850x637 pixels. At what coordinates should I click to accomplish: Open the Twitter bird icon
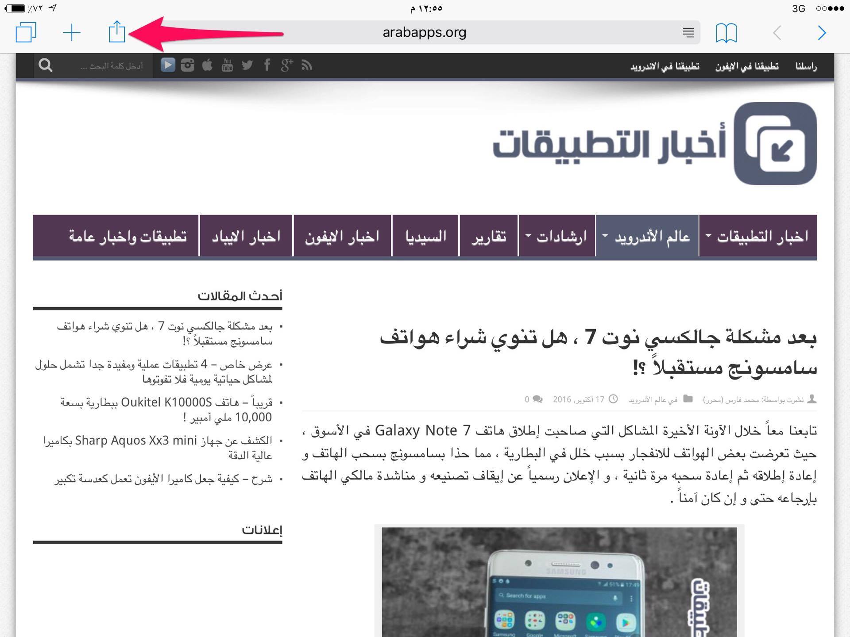pos(247,65)
